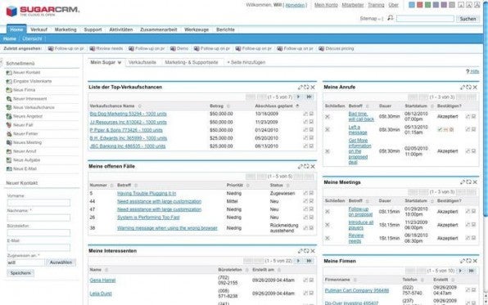488x305 pixels.
Task: Close the 'Introduce all players' meeting
Action: 328,225
